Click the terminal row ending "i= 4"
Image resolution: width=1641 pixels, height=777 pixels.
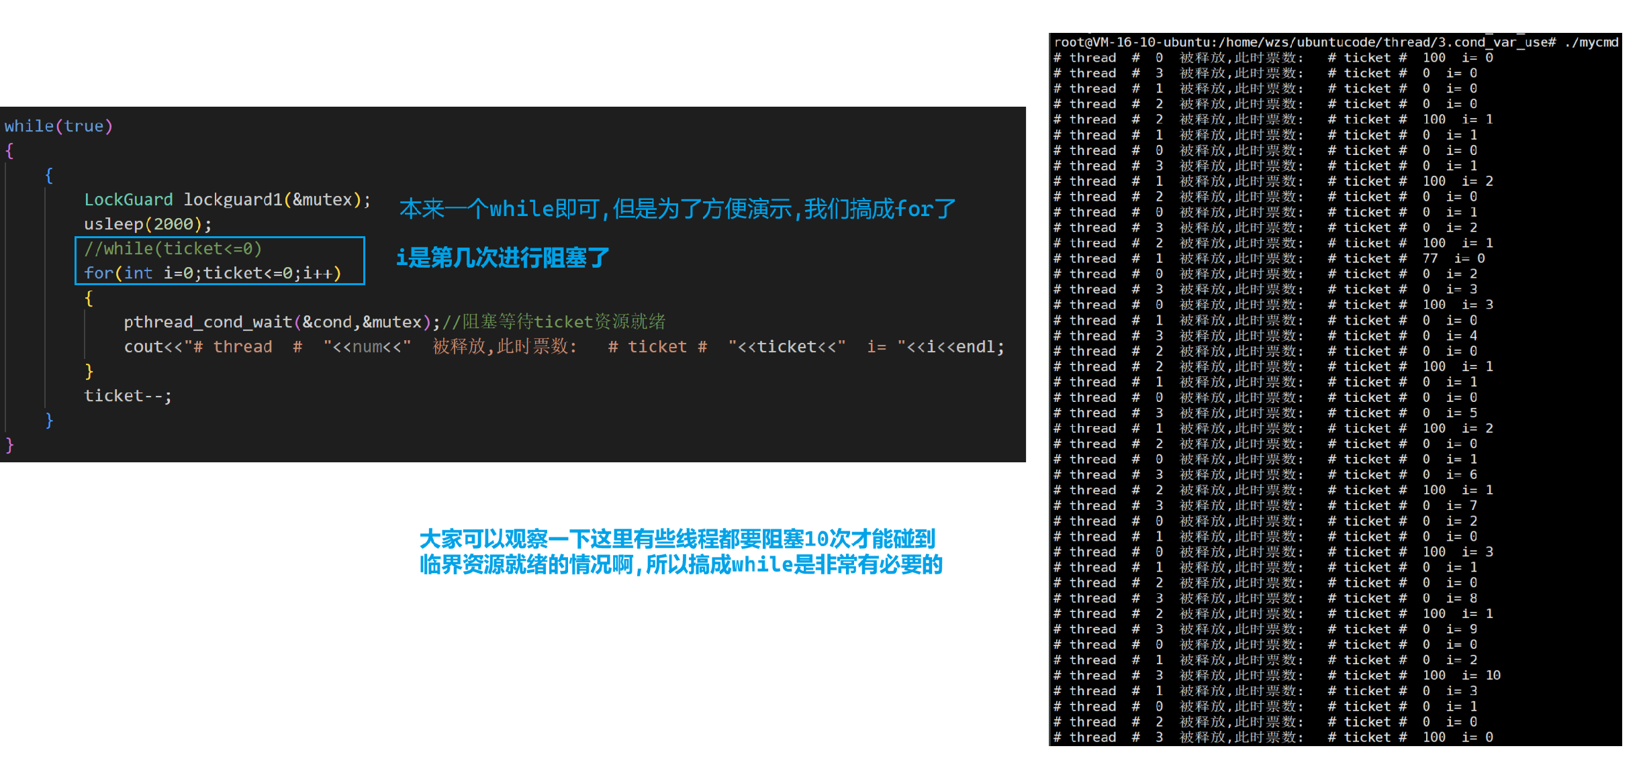(1265, 335)
